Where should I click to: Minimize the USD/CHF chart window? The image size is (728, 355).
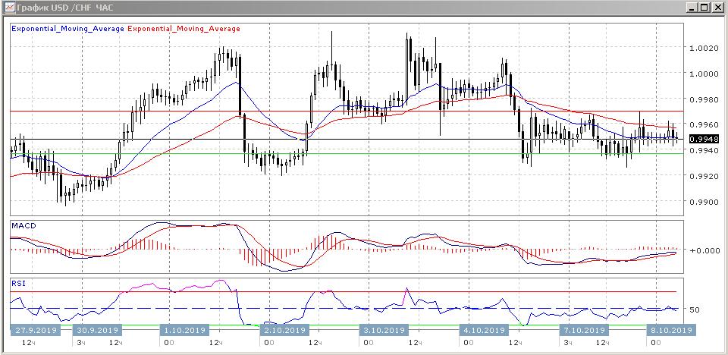692,8
